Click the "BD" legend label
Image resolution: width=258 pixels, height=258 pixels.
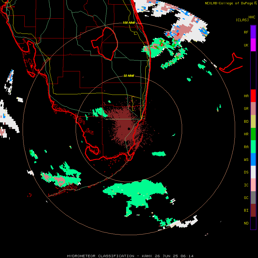coord(246,122)
